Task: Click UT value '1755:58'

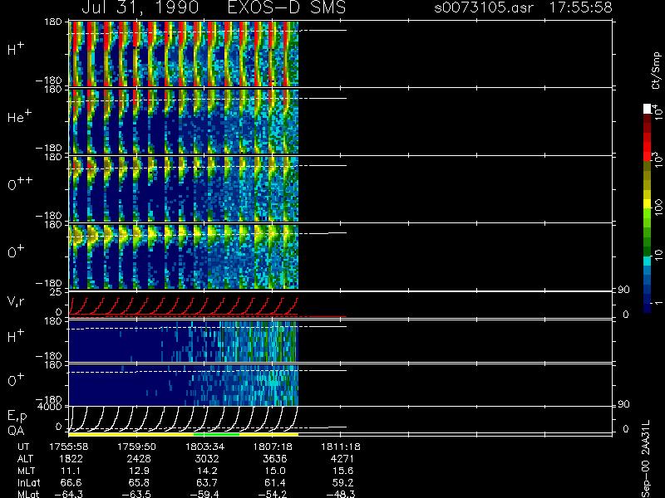Action: (69, 447)
